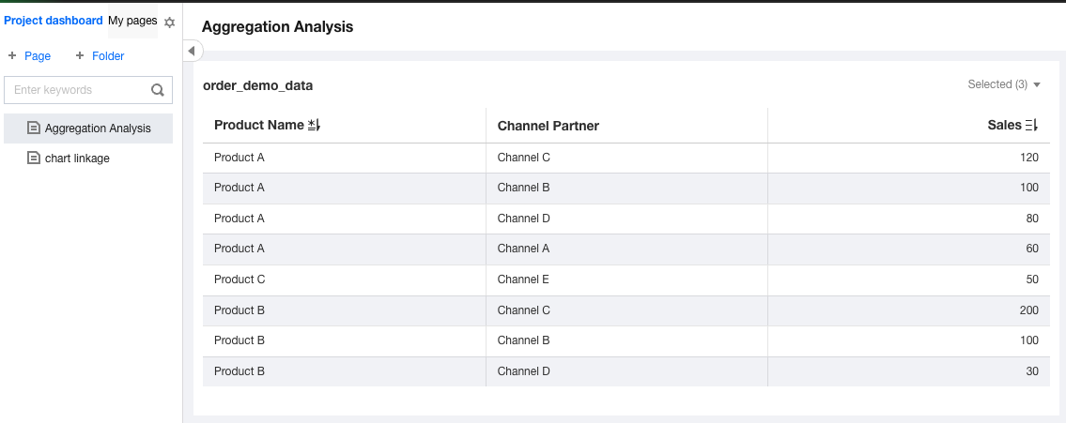Screen dimensions: 1066x423
Task: Open the Selected (3) dropdown
Action: click(x=1004, y=84)
